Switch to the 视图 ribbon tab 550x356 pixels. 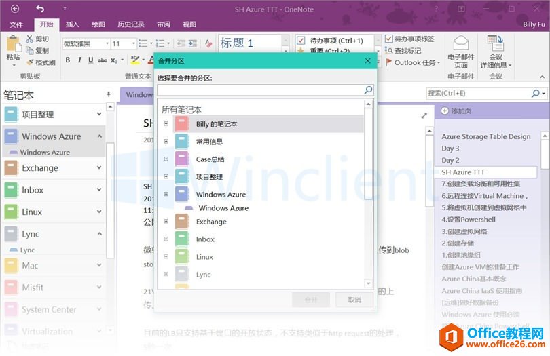(x=189, y=24)
